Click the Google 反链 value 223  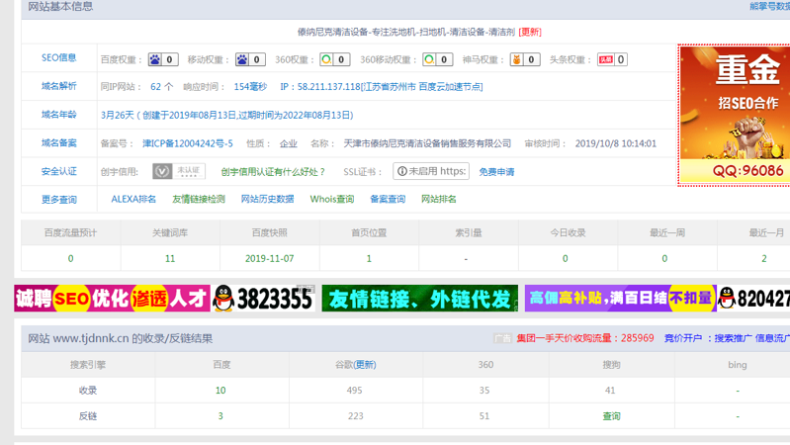[x=356, y=416]
